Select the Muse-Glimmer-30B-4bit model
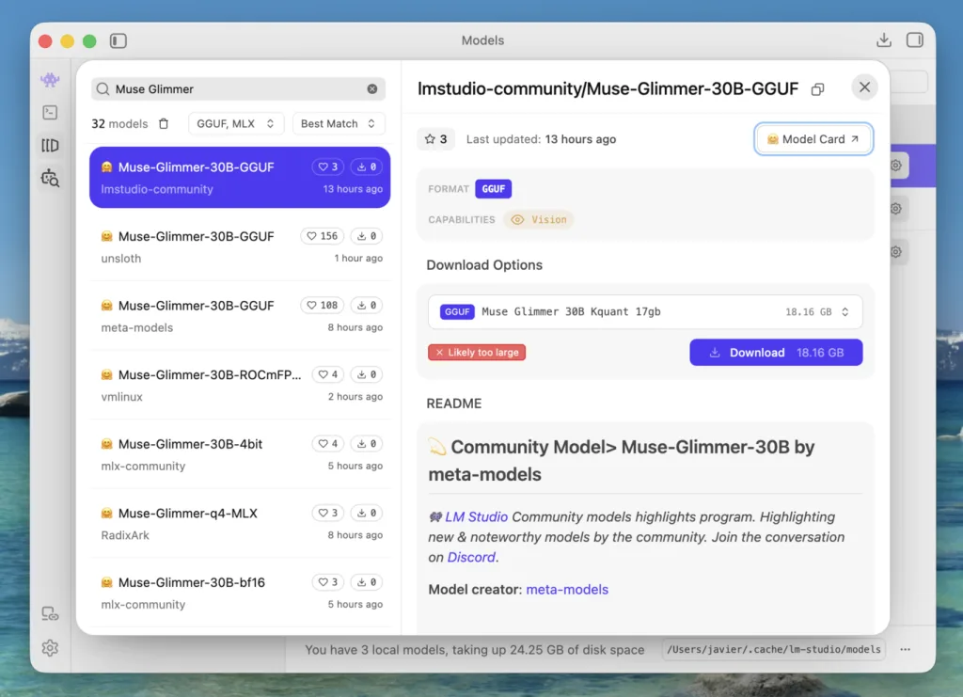 click(x=240, y=454)
